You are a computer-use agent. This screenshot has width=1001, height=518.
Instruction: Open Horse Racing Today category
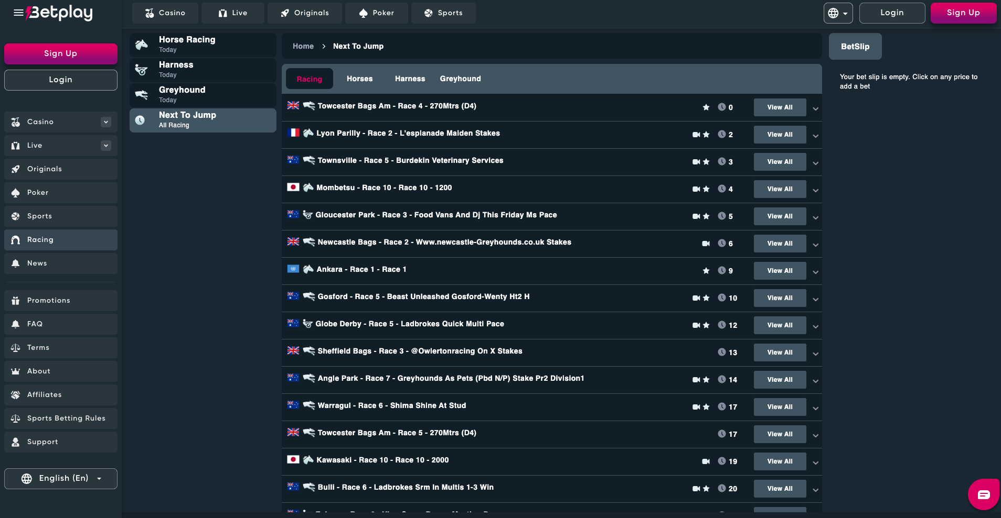point(203,45)
